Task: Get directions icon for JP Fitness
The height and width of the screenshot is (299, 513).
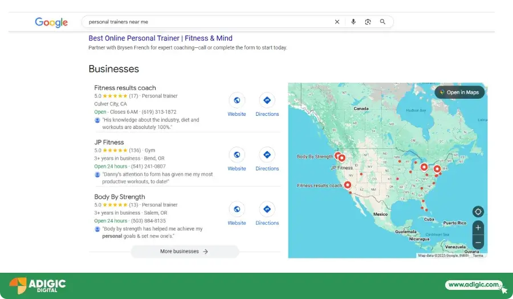Action: [x=267, y=155]
